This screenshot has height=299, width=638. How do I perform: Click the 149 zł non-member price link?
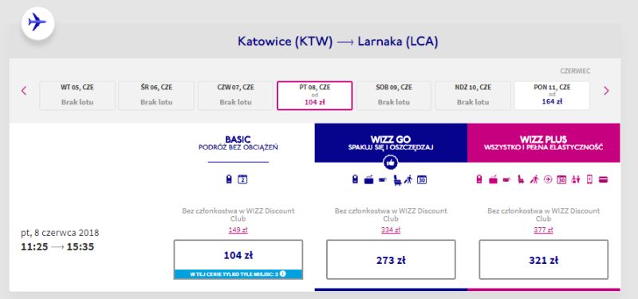[x=238, y=230]
